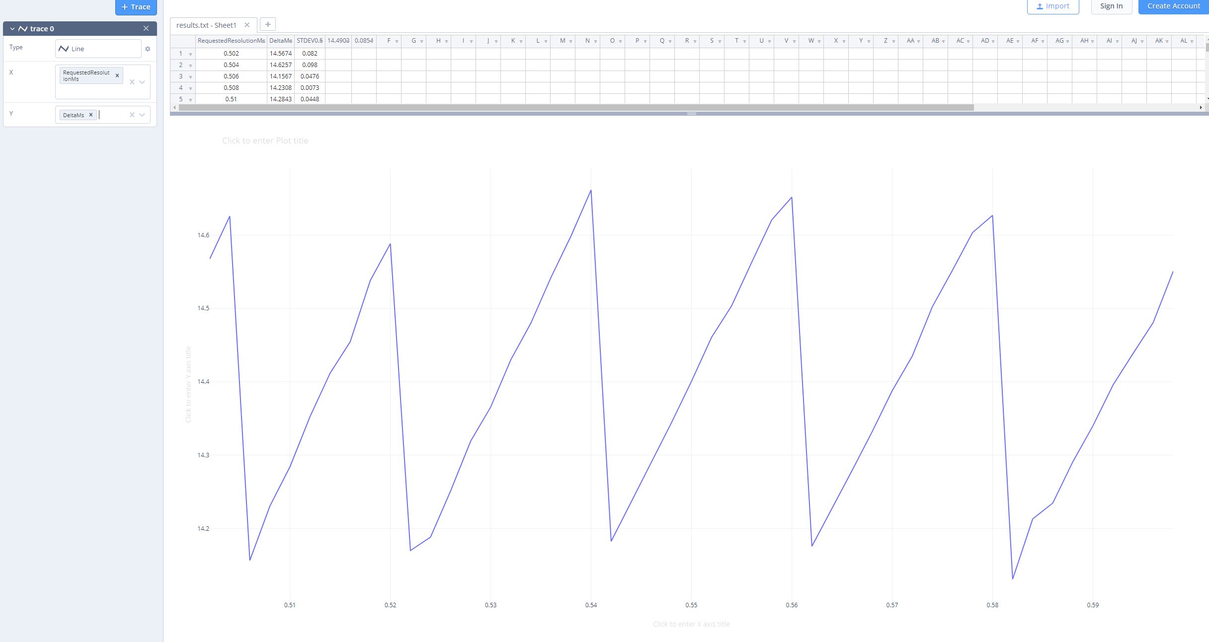Click the Import upload button

[1053, 6]
